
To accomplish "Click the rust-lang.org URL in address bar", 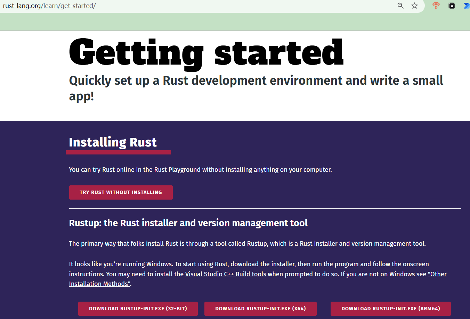I will pyautogui.click(x=49, y=6).
